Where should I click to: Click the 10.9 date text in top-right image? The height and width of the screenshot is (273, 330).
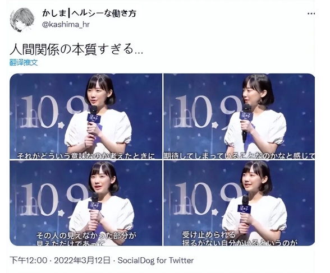(x=208, y=113)
